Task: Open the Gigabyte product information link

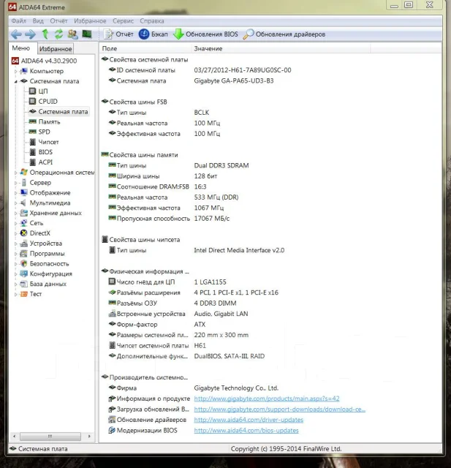Action: (267, 399)
